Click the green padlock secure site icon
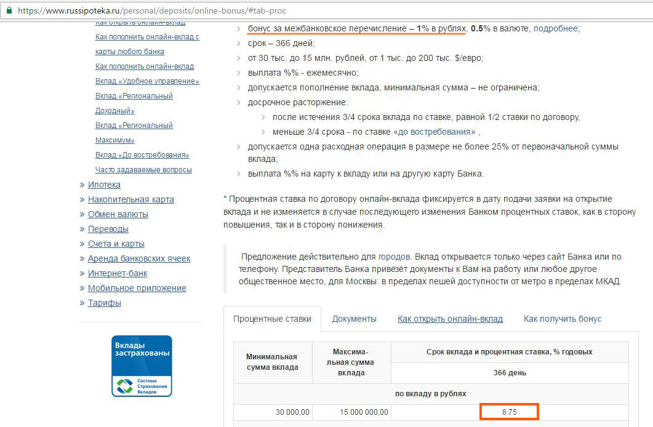Viewport: 653px width, 427px height. coord(9,10)
